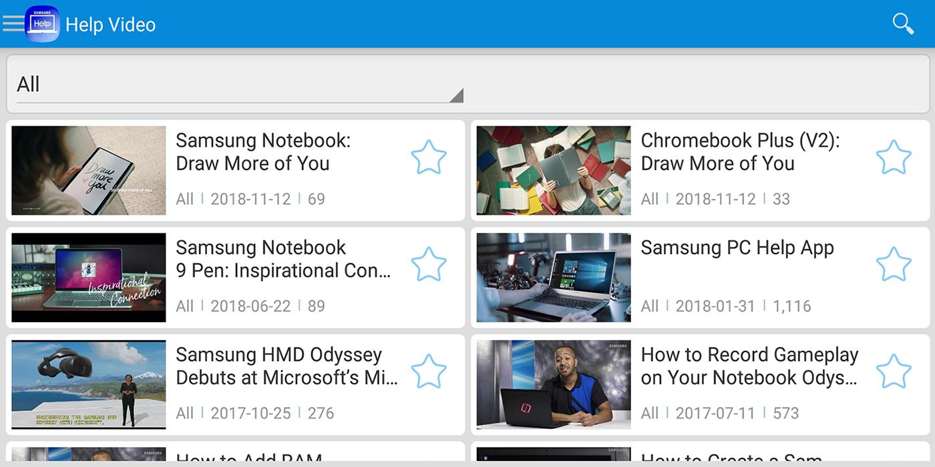Screen dimensions: 935x467
Task: Open the hamburger navigation menu
Action: [x=13, y=24]
